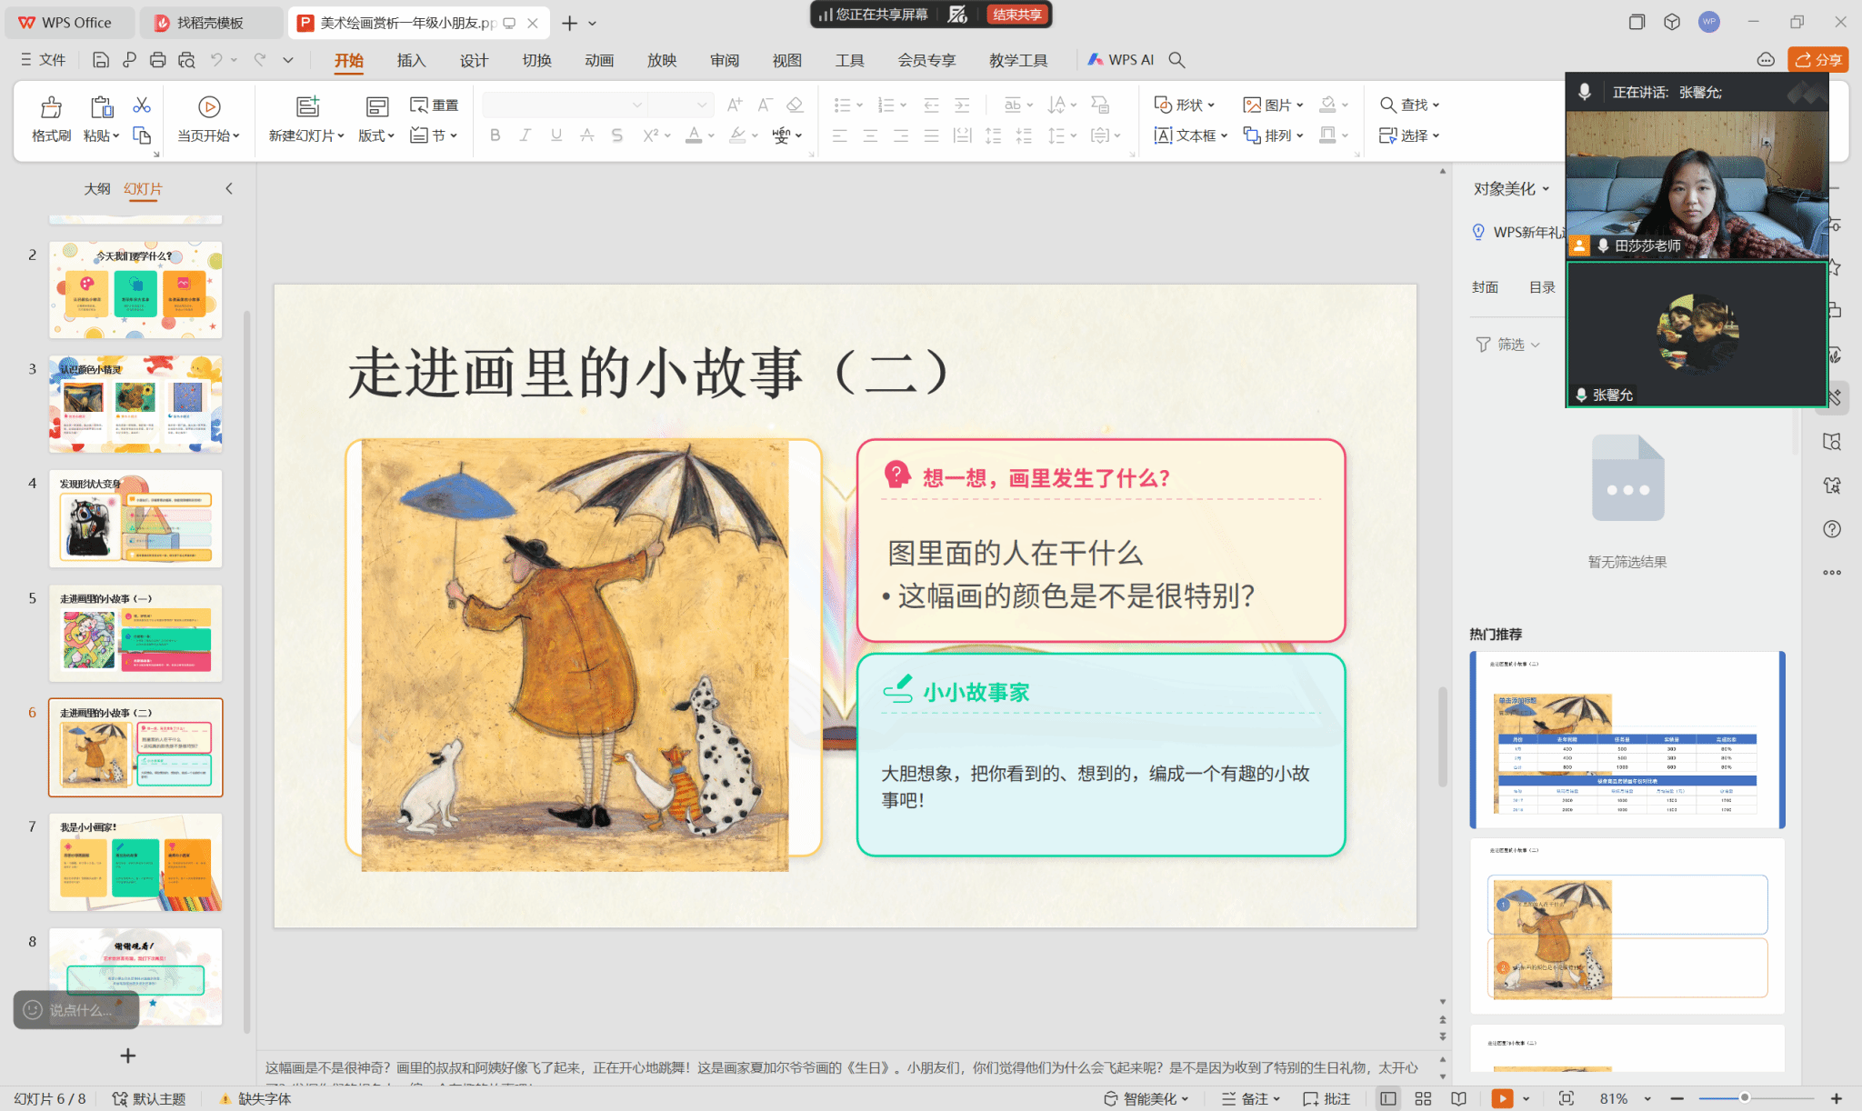Open the font size dropdown

coord(702,105)
